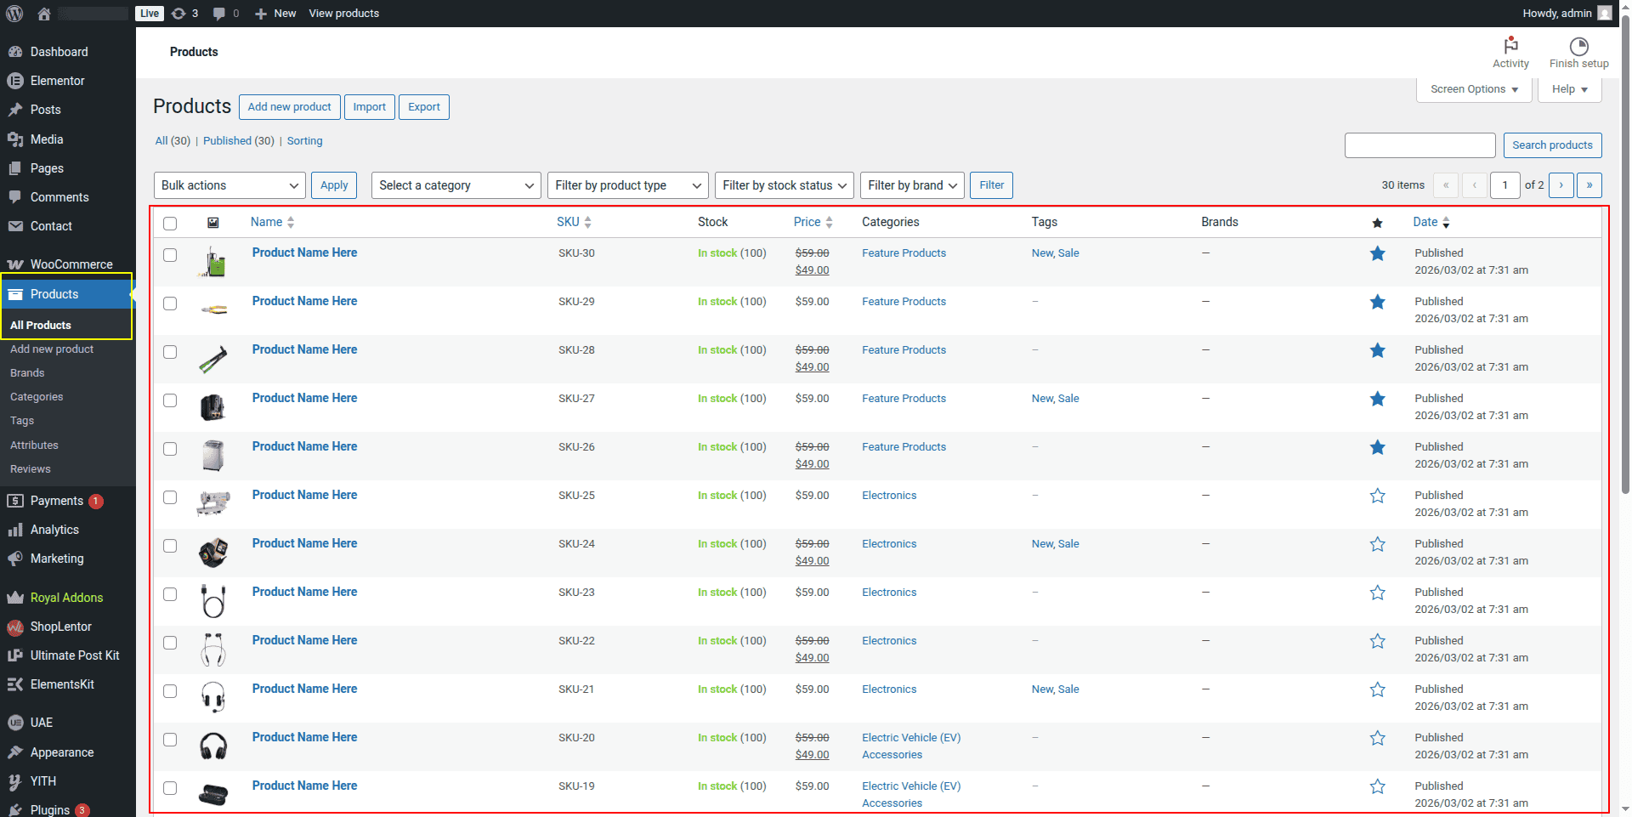1632x817 pixels.
Task: Open the Bulk actions dropdown
Action: tap(229, 185)
